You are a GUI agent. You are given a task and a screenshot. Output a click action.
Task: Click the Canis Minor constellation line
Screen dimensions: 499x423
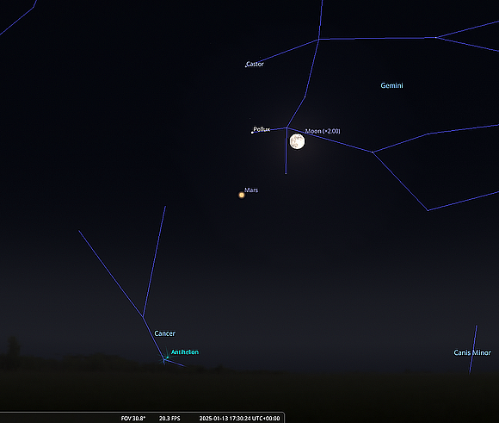[x=473, y=349]
